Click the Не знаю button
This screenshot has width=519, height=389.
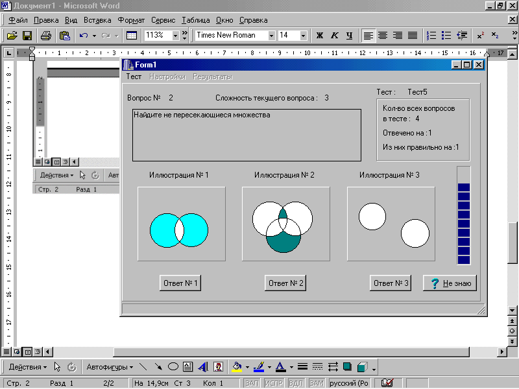[450, 283]
